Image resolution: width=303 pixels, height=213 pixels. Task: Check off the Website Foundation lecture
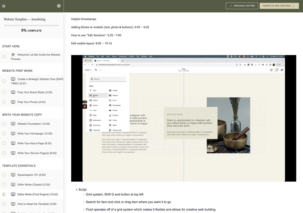(x=4, y=124)
